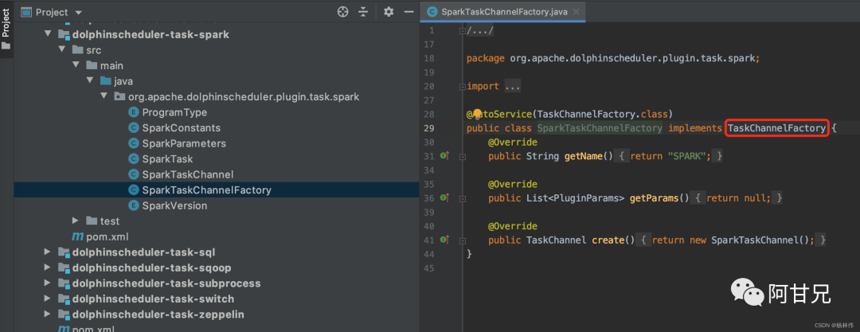Close the SparkTaskChannelFactory.java tab
Image resolution: width=860 pixels, height=332 pixels.
point(577,11)
